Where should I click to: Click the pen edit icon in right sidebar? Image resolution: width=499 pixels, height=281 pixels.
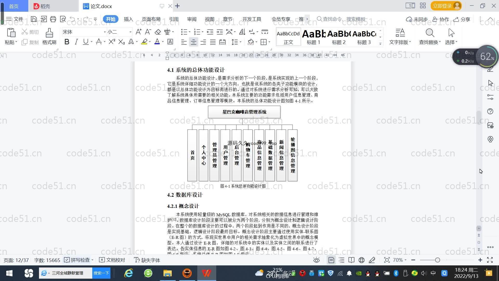click(490, 69)
